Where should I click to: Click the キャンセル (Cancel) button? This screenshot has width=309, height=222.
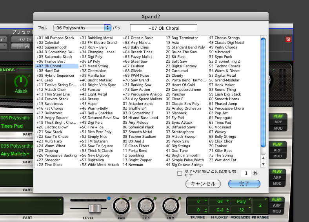(x=203, y=184)
